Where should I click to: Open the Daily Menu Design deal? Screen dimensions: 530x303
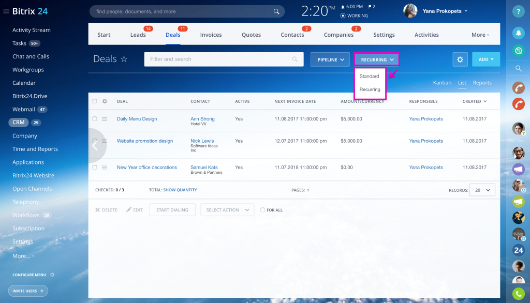137,119
